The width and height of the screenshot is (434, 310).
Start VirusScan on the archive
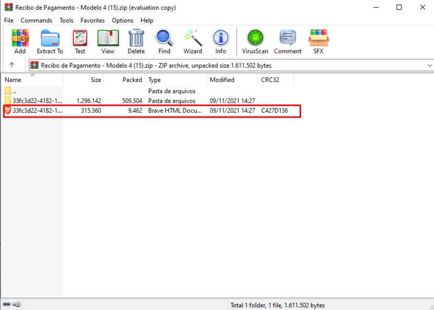(x=255, y=38)
